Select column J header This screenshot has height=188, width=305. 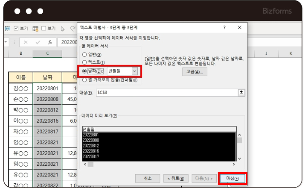pyautogui.click(x=266, y=53)
